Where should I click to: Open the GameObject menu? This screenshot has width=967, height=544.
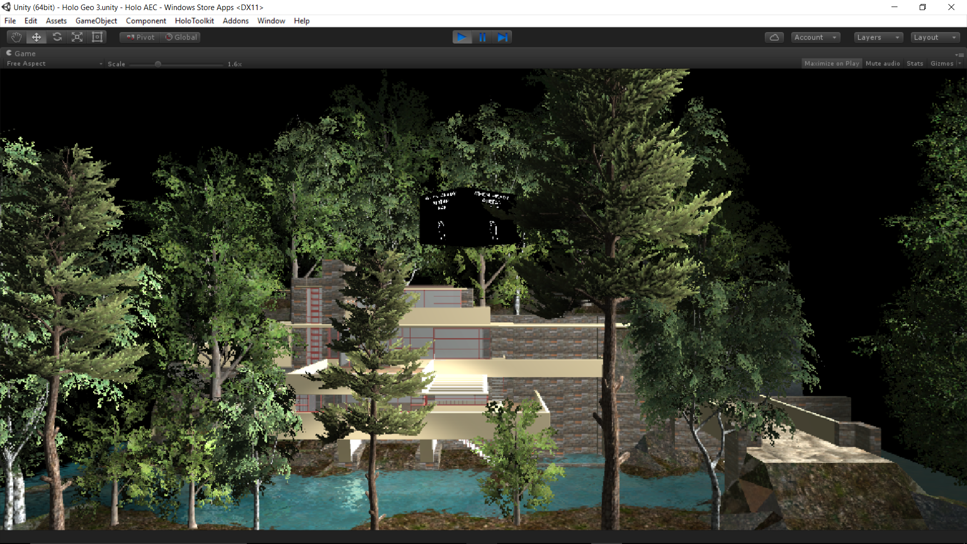coord(96,21)
